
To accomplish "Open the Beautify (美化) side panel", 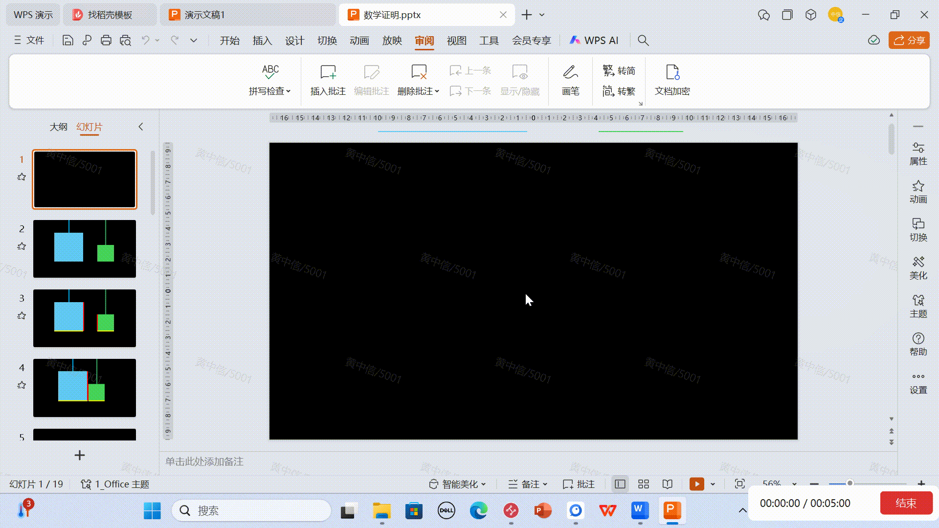I will (918, 268).
